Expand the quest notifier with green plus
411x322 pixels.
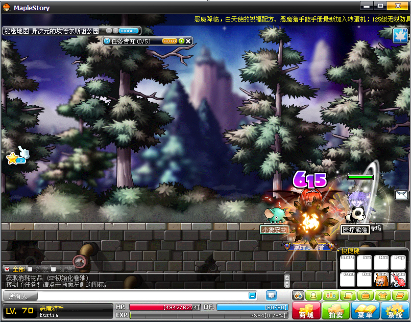[x=181, y=41]
